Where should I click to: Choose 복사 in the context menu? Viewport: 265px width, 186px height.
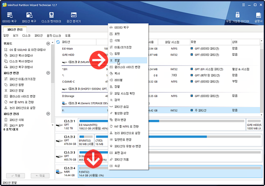(128, 73)
